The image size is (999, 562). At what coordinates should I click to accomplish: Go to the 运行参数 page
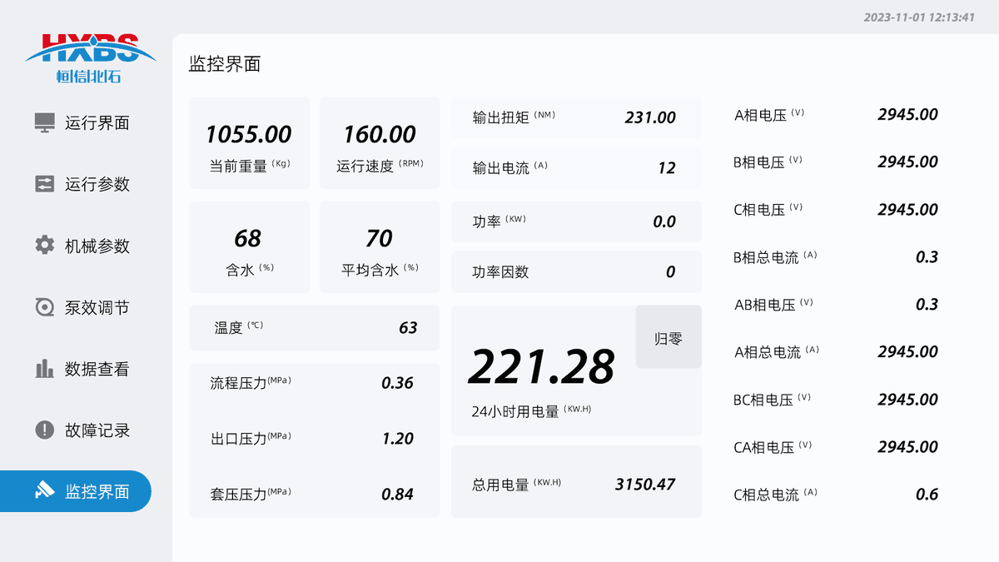tap(97, 185)
